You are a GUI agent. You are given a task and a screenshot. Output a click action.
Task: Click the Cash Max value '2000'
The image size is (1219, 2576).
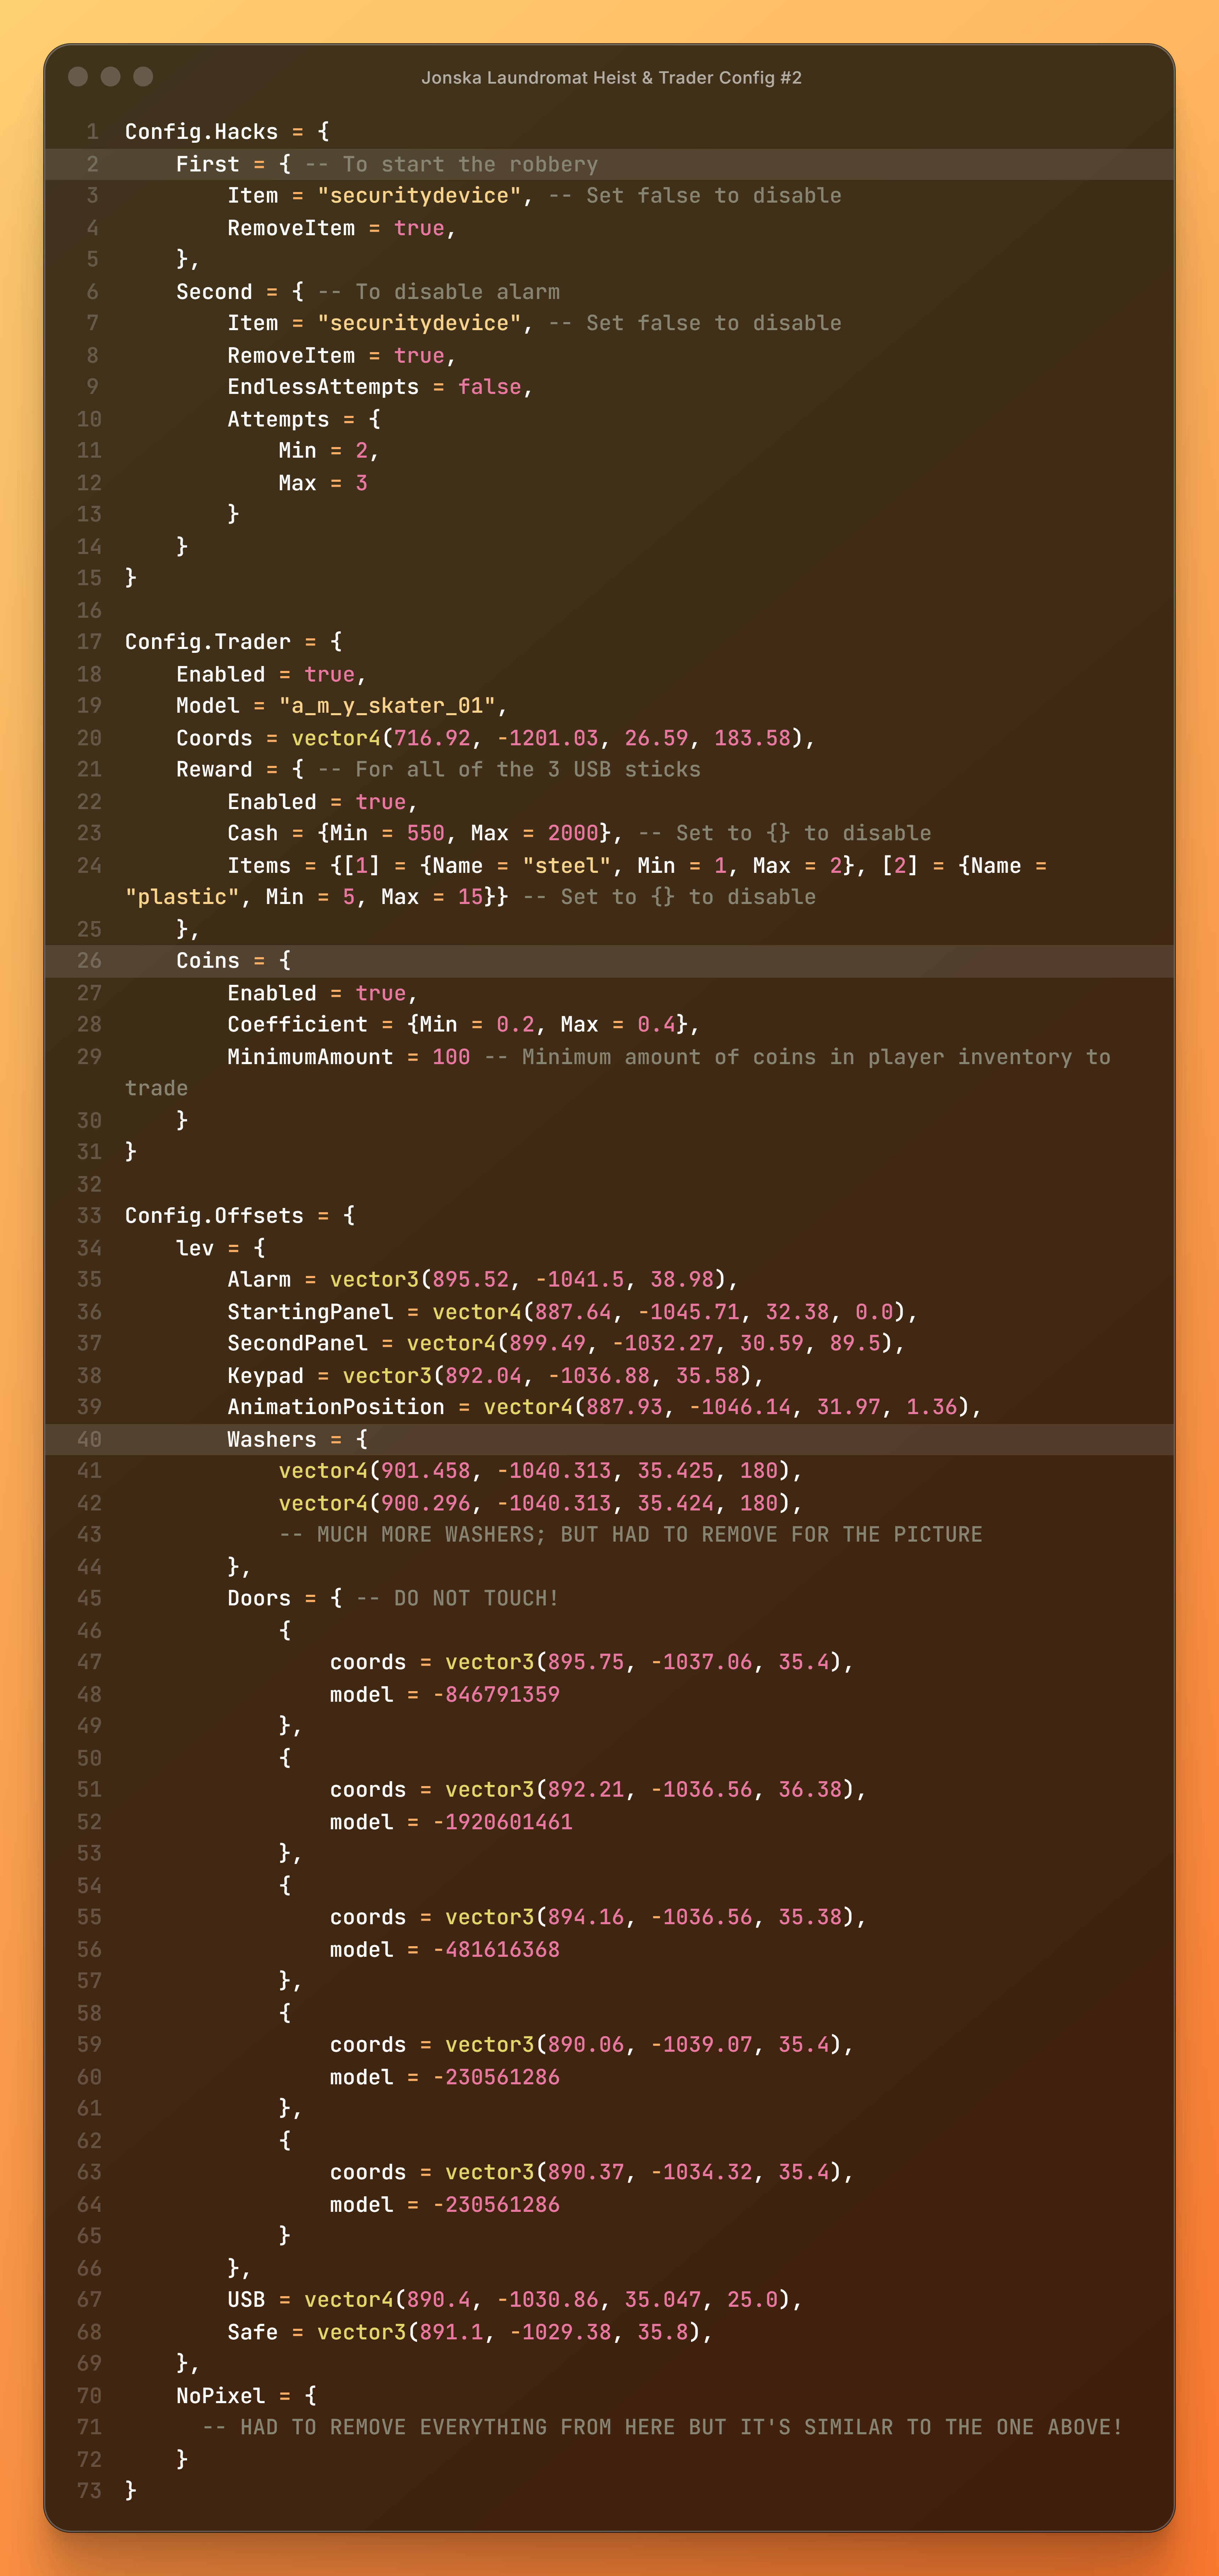[573, 833]
